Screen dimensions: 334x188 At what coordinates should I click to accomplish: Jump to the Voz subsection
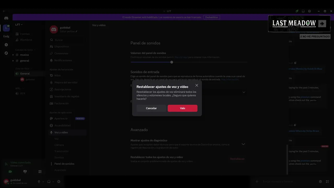pyautogui.click(x=56, y=139)
